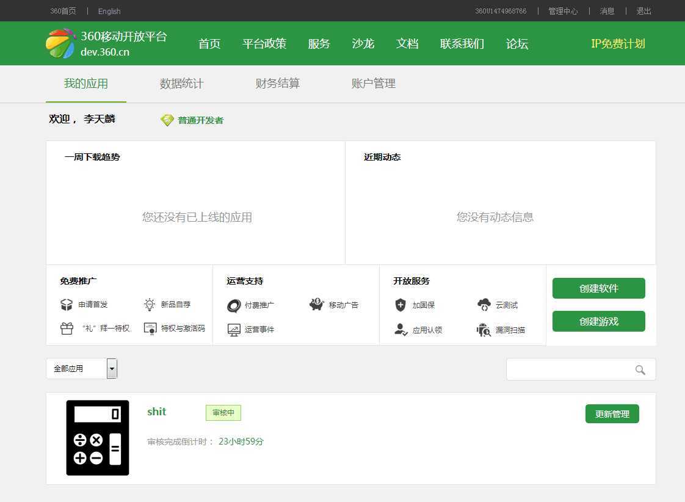
Task: Click the 云测试 text link
Action: point(507,305)
